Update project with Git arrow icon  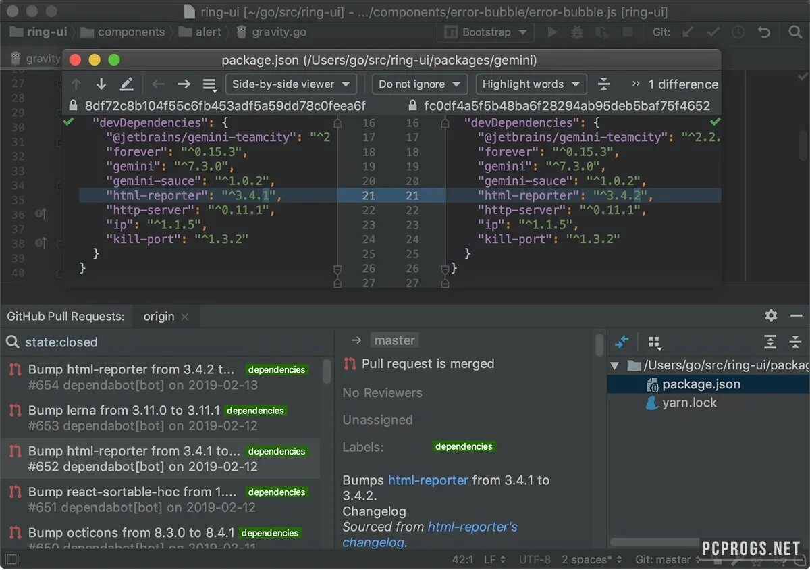click(x=687, y=32)
